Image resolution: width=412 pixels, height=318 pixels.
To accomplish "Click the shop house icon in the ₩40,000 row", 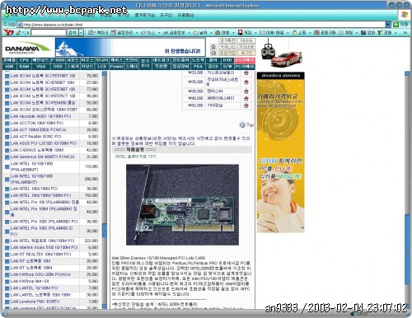I will (x=246, y=98).
